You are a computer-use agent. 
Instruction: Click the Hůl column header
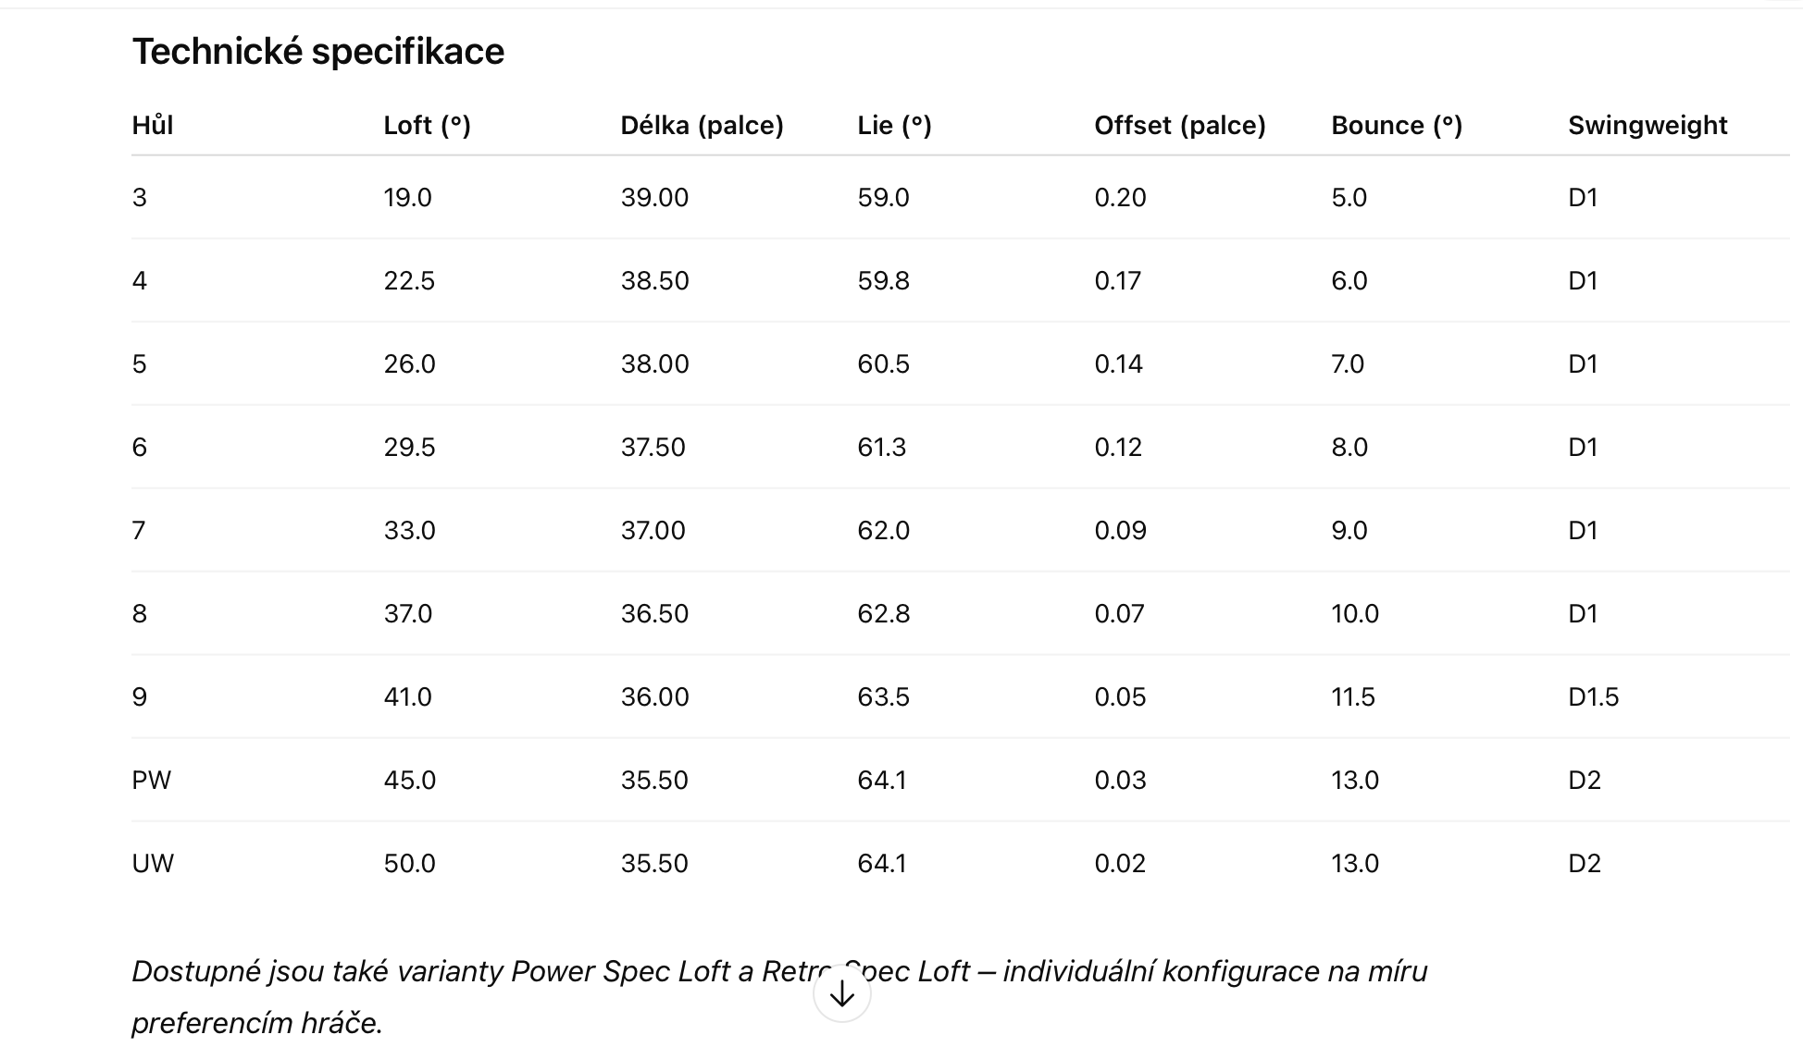click(153, 125)
